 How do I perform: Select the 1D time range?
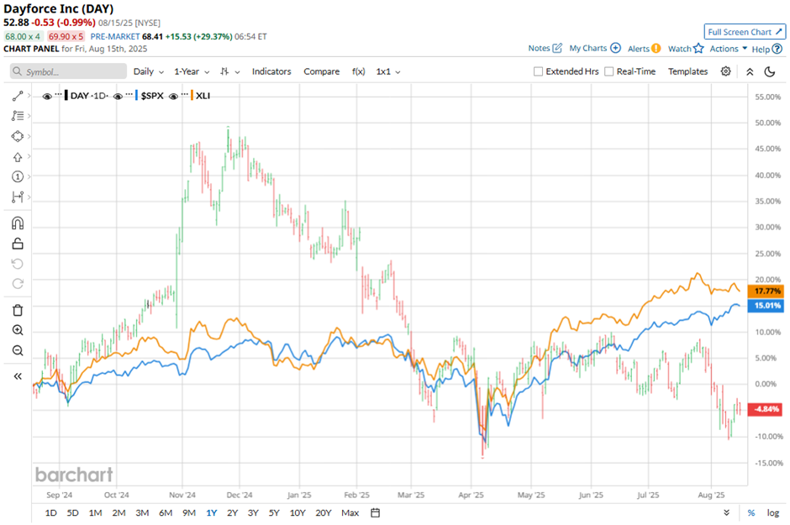point(51,513)
